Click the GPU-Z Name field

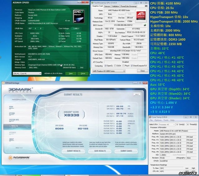119,10
